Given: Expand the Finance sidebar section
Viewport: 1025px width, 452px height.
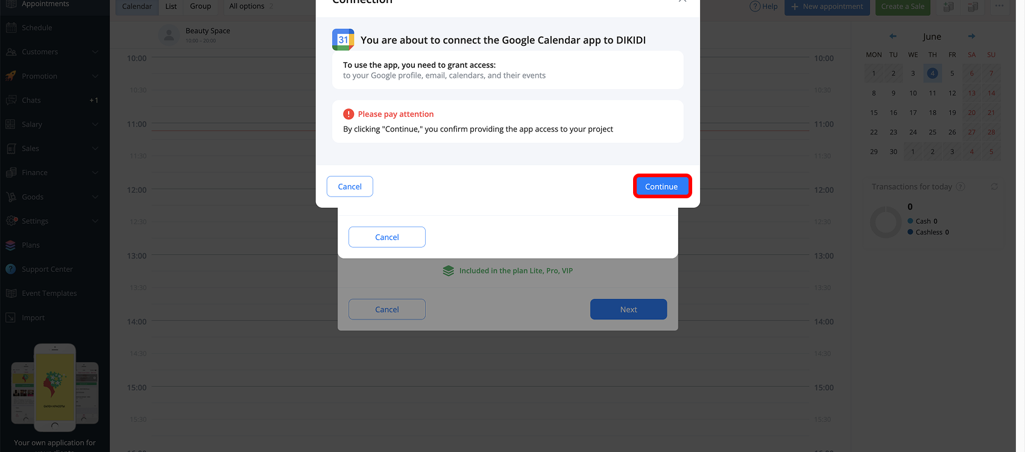Looking at the screenshot, I should (x=95, y=172).
